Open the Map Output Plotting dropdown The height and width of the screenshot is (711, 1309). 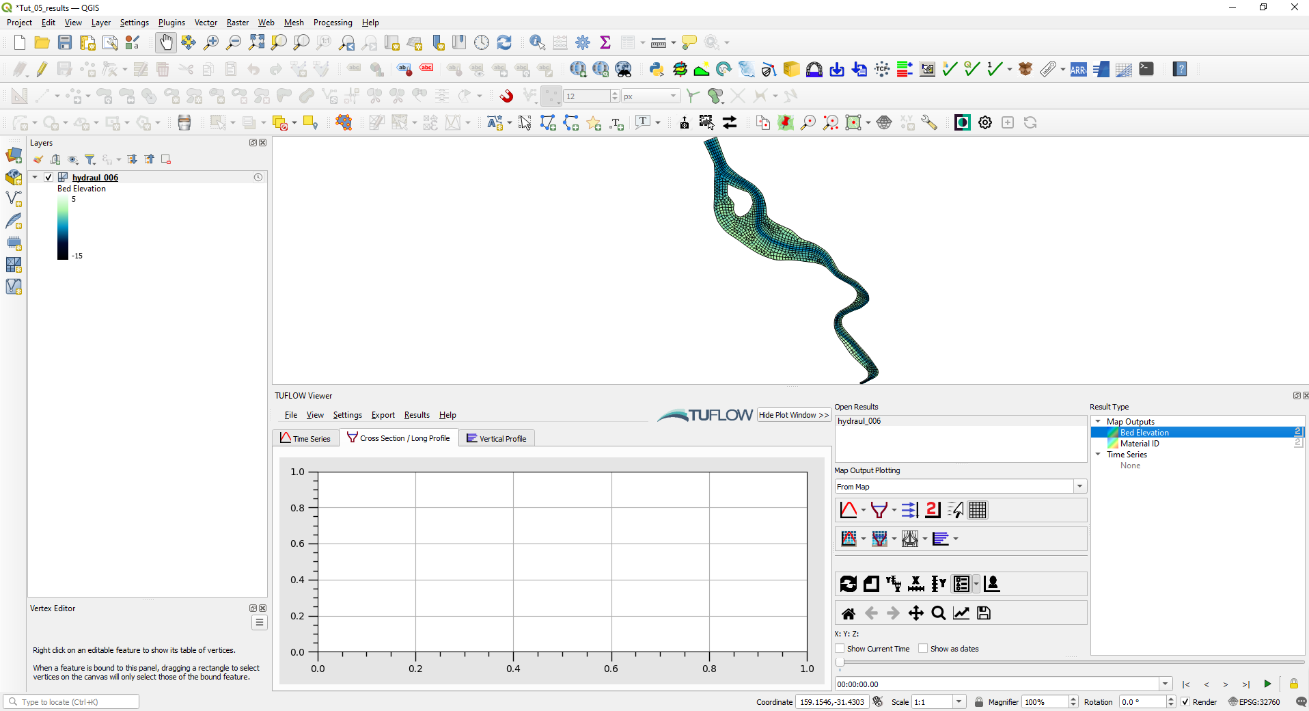tap(1079, 486)
